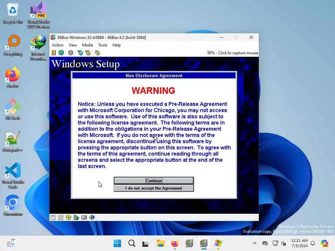Click the CD-ROM status bar icon
The height and width of the screenshot is (251, 335).
pyautogui.click(x=68, y=217)
